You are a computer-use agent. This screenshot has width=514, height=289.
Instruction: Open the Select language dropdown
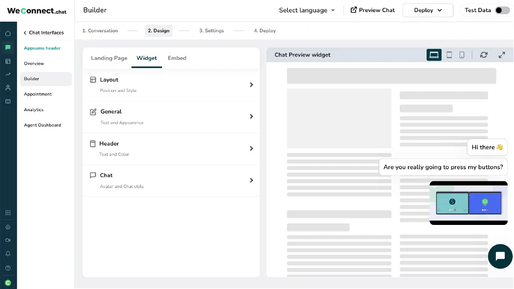tap(307, 10)
